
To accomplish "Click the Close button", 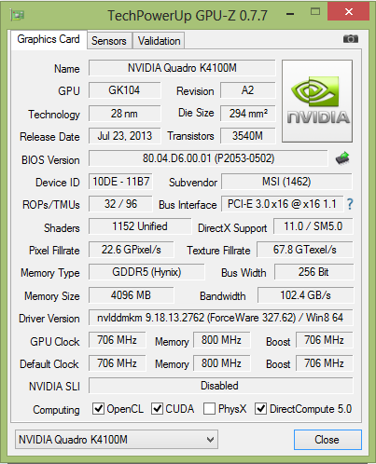I will 327,440.
